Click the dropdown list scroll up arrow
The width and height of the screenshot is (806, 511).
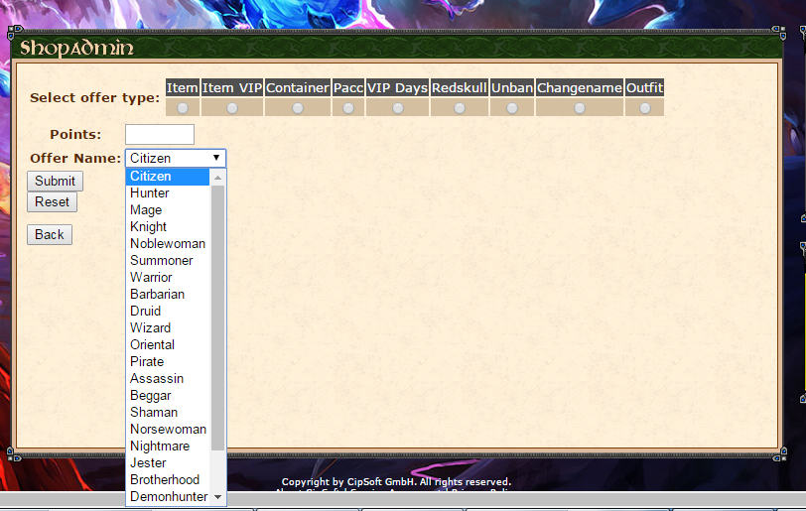[218, 178]
